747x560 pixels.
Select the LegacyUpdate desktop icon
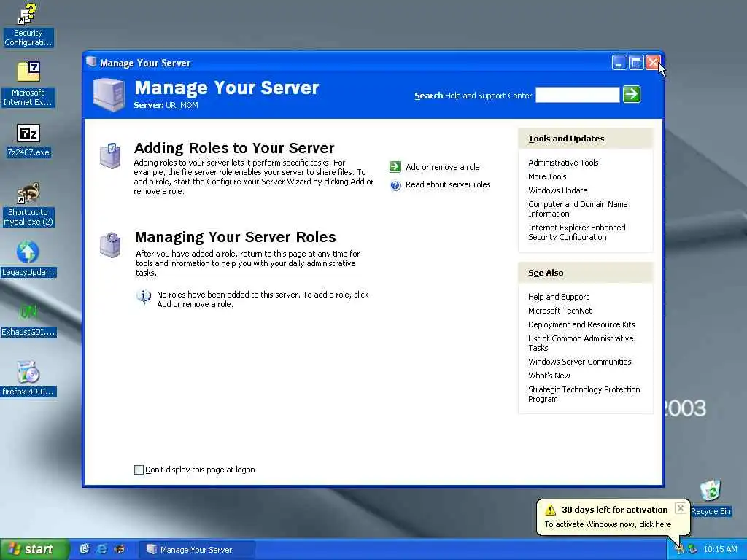[x=28, y=259]
